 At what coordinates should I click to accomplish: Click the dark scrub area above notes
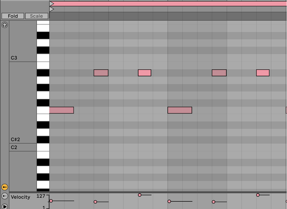168,16
